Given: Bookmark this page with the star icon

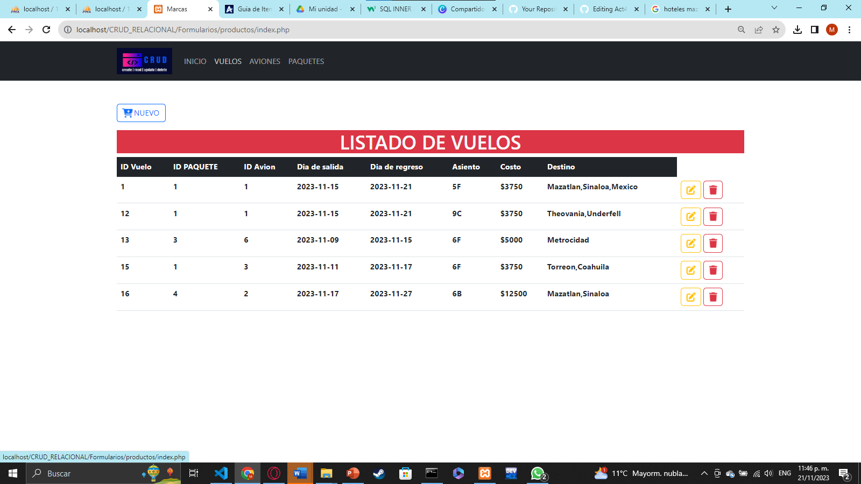Looking at the screenshot, I should pyautogui.click(x=777, y=30).
